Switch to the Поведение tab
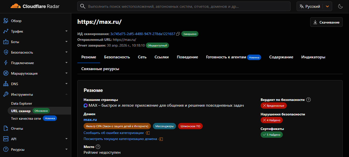Screen dimensions: 349x157 pos(187,57)
